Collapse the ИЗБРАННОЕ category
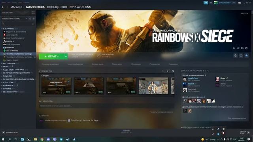The width and height of the screenshot is (253, 142). coord(2,29)
